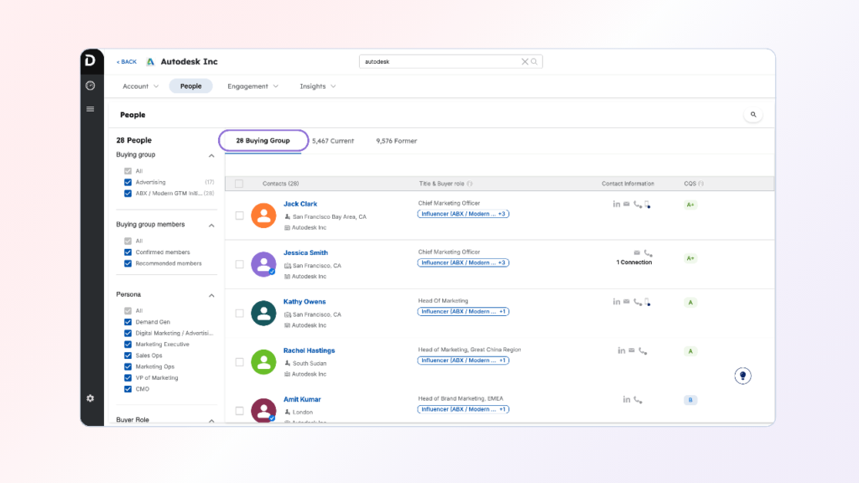Click the magnifier icon in top search box
Image resolution: width=859 pixels, height=483 pixels.
(534, 61)
